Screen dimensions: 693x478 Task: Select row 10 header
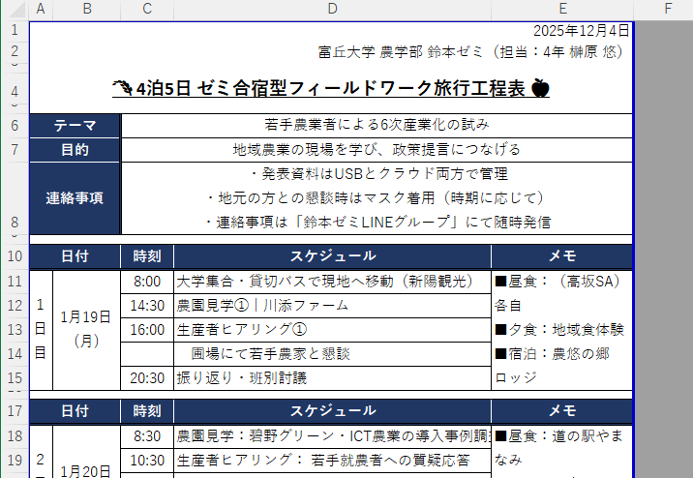point(15,256)
